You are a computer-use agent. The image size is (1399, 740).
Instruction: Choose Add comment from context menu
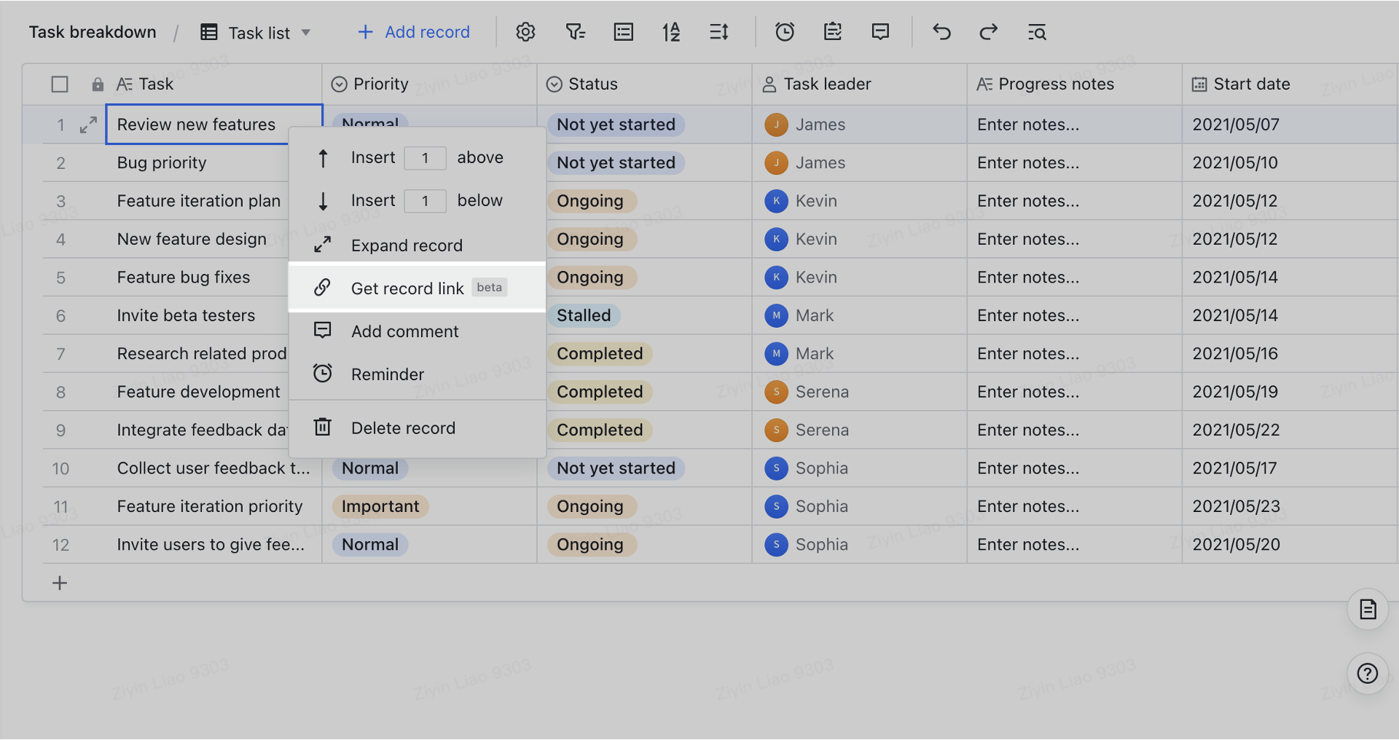417,331
